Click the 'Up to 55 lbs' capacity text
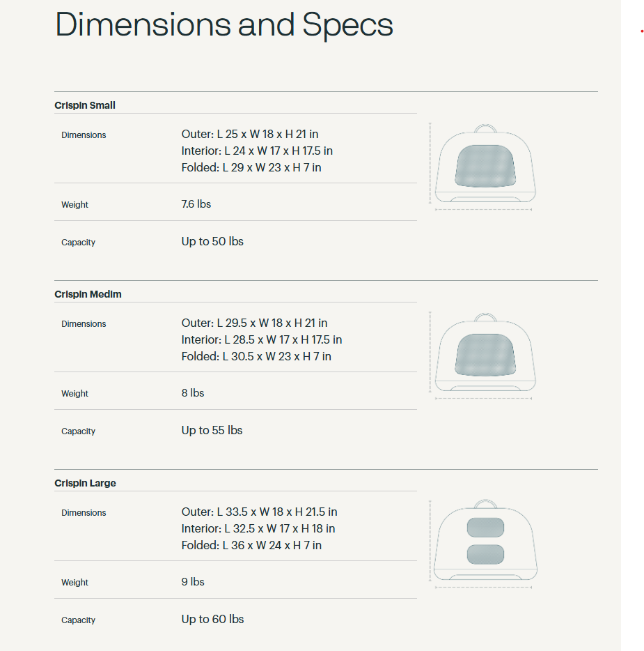This screenshot has width=644, height=651. tap(212, 430)
